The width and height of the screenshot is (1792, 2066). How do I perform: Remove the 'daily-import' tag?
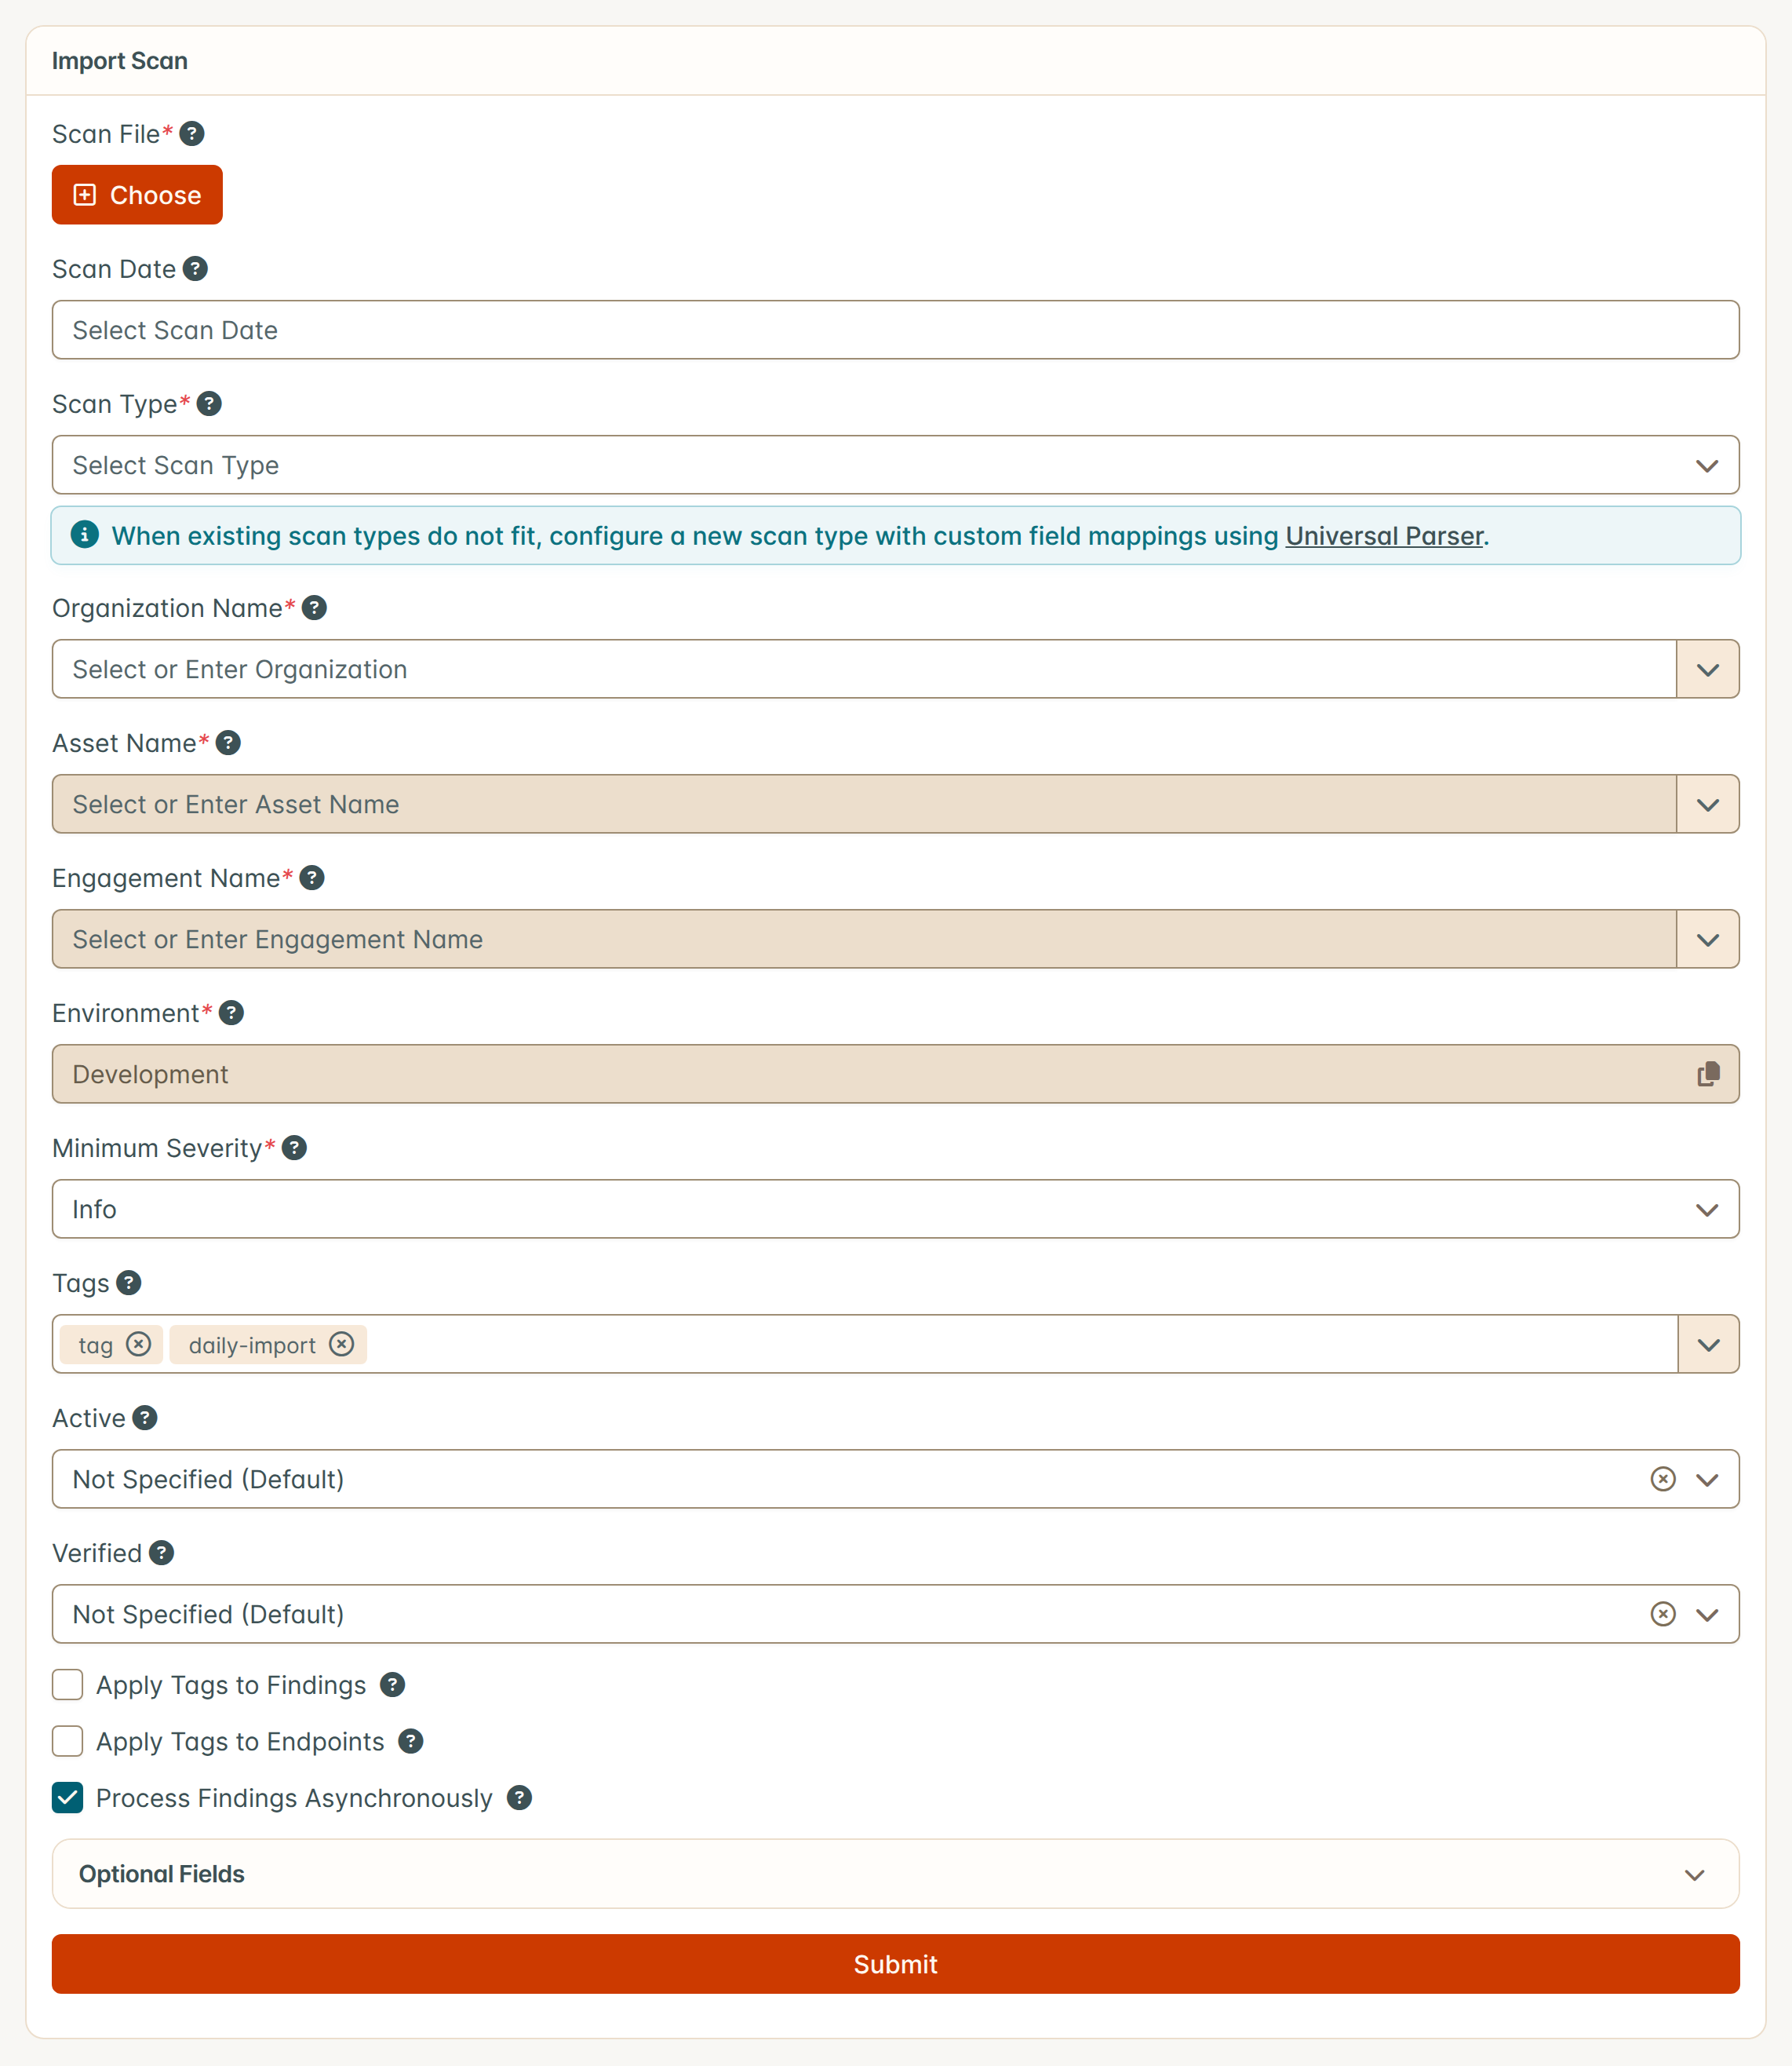click(342, 1344)
